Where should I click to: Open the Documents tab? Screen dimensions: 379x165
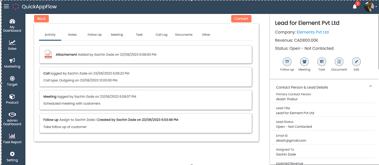coord(184,35)
